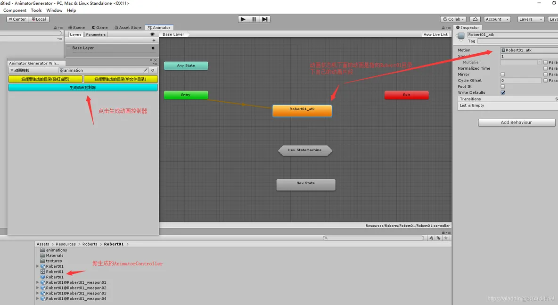Toggle the Center pivot mode button
This screenshot has height=305, width=558.
pos(17,19)
